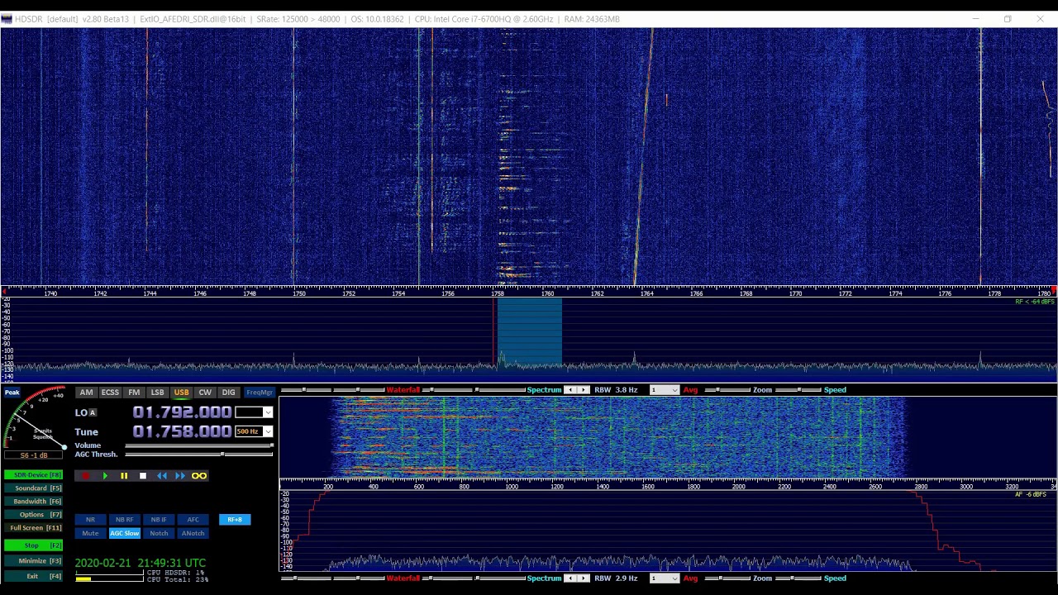Click the upper red Waterfall label
The width and height of the screenshot is (1058, 595).
[x=403, y=390]
